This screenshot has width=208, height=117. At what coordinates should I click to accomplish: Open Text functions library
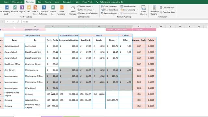(x=29, y=10)
